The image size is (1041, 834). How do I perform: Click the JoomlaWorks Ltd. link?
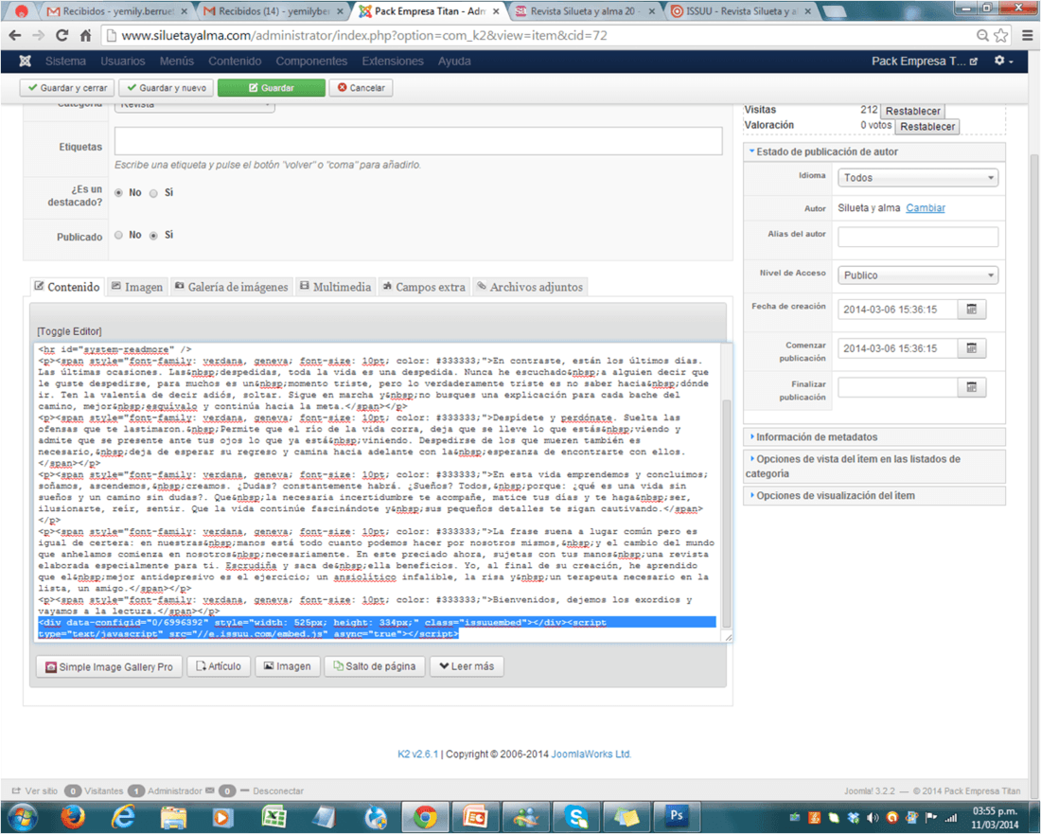pos(591,754)
